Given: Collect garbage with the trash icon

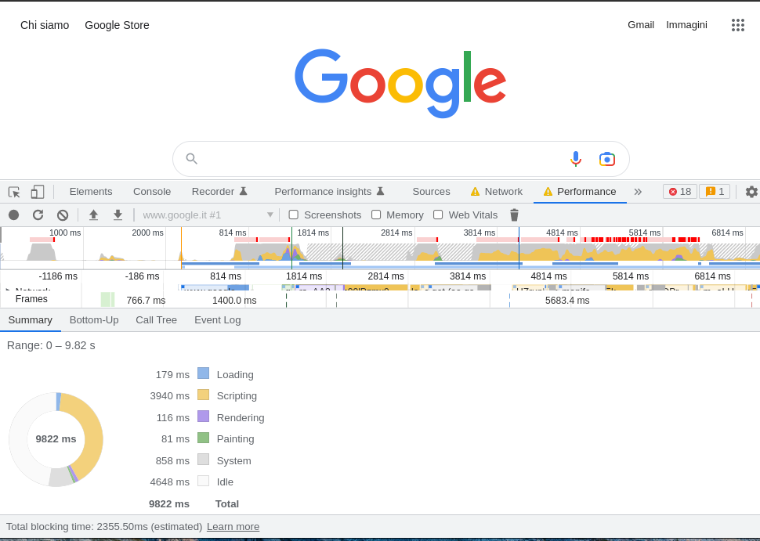Looking at the screenshot, I should click(x=514, y=215).
